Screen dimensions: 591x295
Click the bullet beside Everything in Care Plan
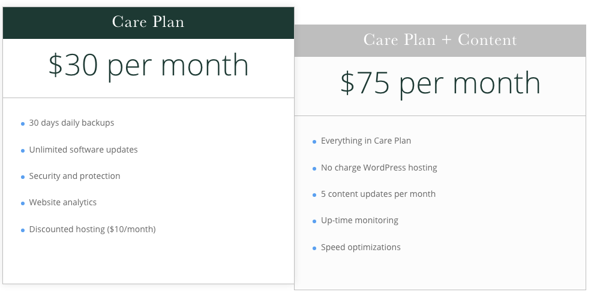(314, 142)
